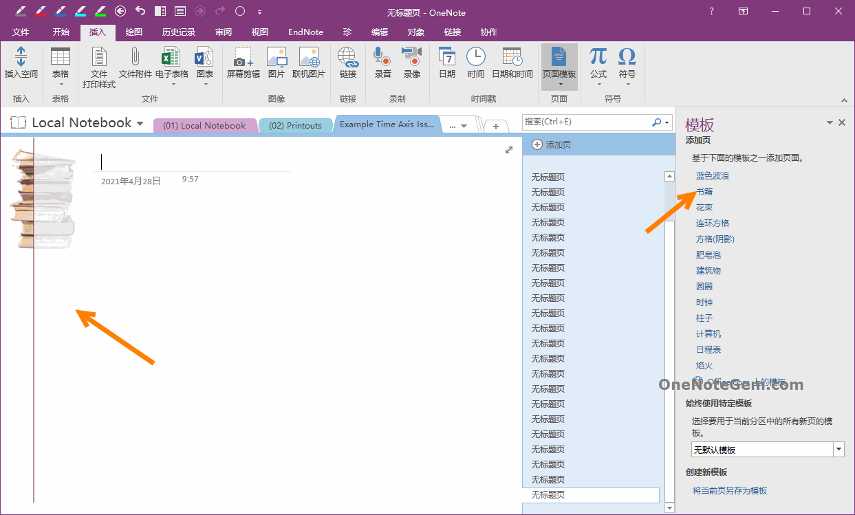Click the expand page full-screen arrows icon
Viewport: 855px width, 515px height.
coord(509,150)
